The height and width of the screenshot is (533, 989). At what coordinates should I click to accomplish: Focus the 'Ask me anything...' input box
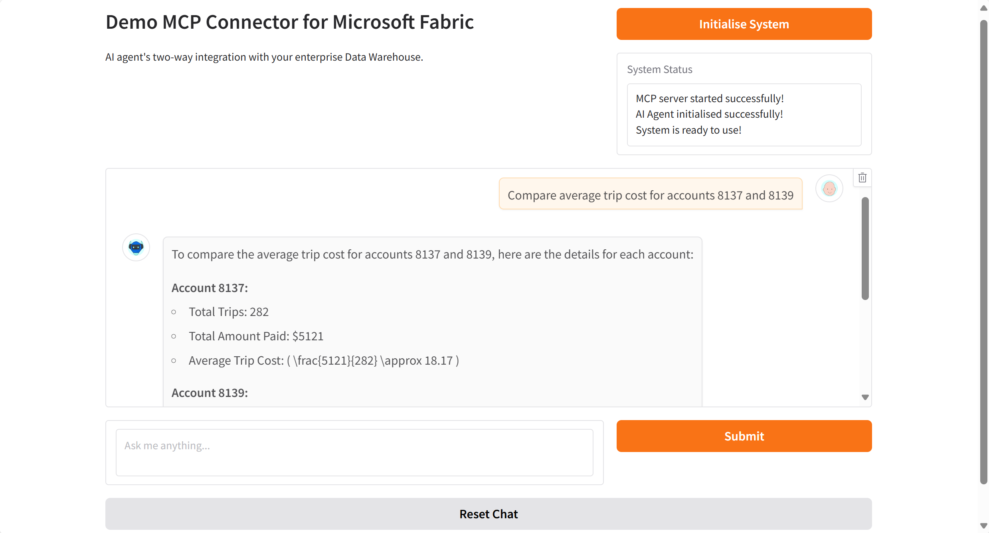(x=354, y=452)
